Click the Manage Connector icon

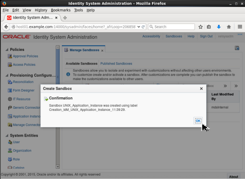tap(10, 125)
